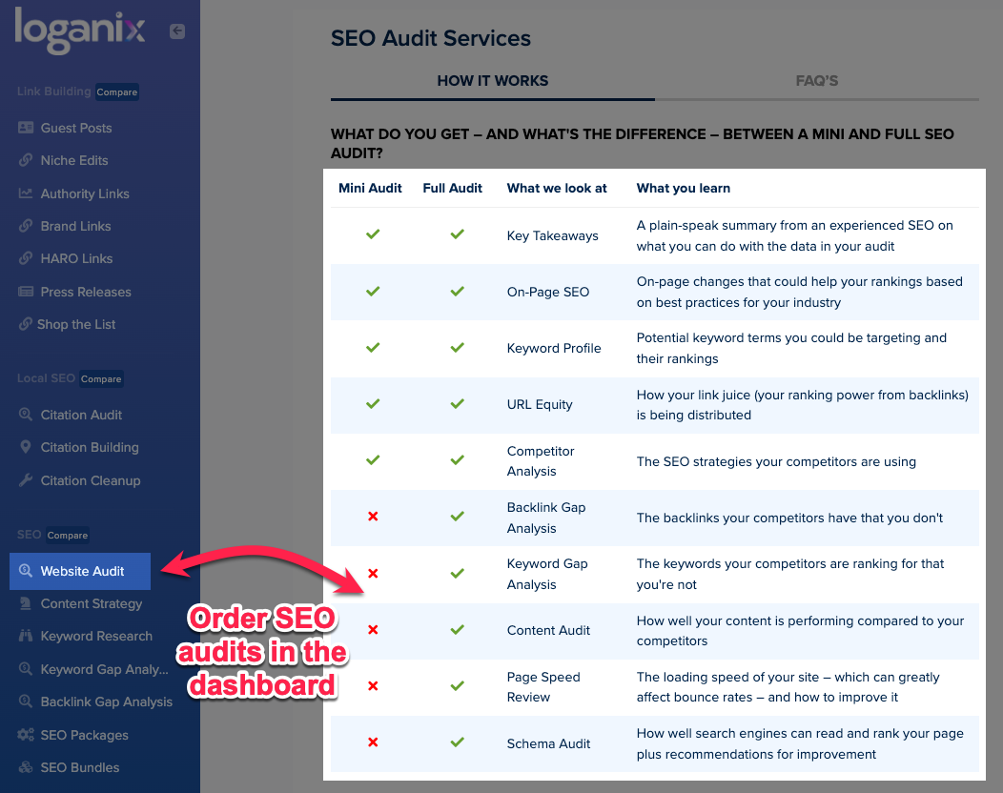Click the Loganix logo
Screen dimensions: 1003x793
pos(80,30)
